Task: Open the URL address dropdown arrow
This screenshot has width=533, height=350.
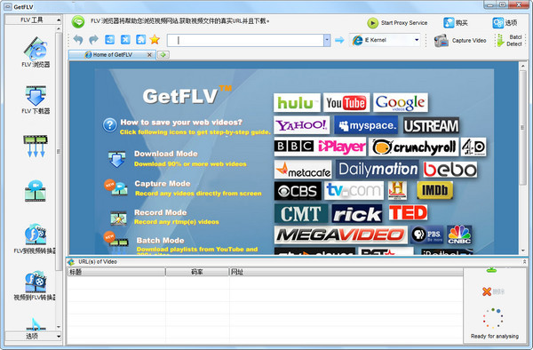Action: click(x=327, y=41)
